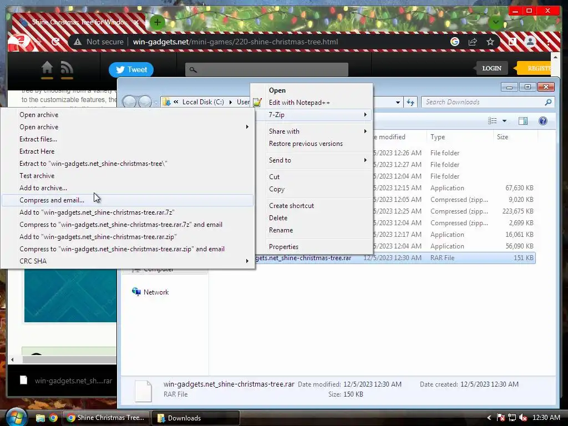568x426 pixels.
Task: Open the pinned Chrome taskbar icon
Action: tap(53, 418)
